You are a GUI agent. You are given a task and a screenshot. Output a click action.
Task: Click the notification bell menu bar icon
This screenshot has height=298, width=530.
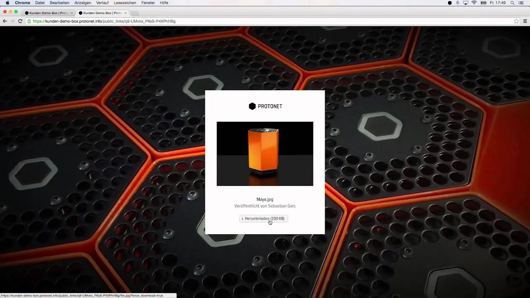pos(458,3)
